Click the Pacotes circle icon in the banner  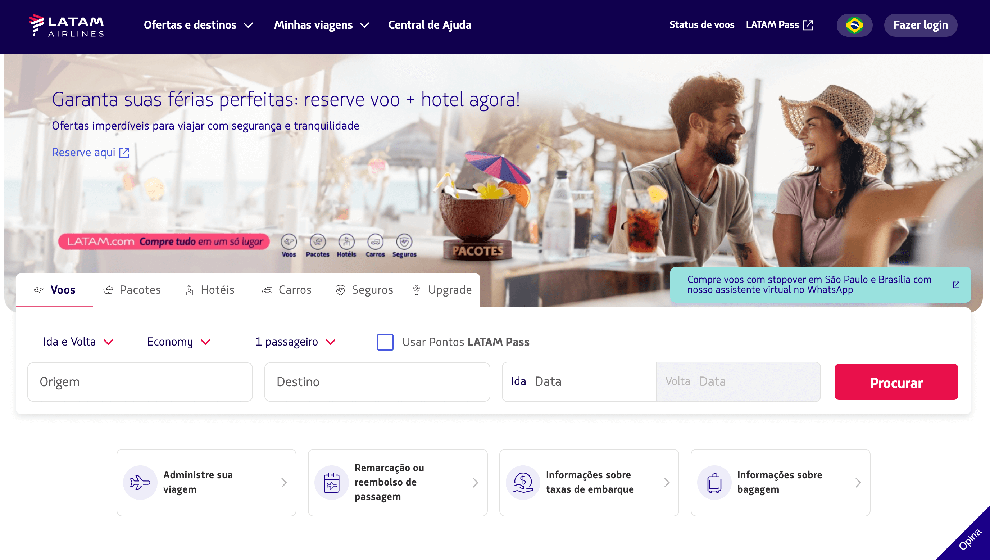[317, 242]
